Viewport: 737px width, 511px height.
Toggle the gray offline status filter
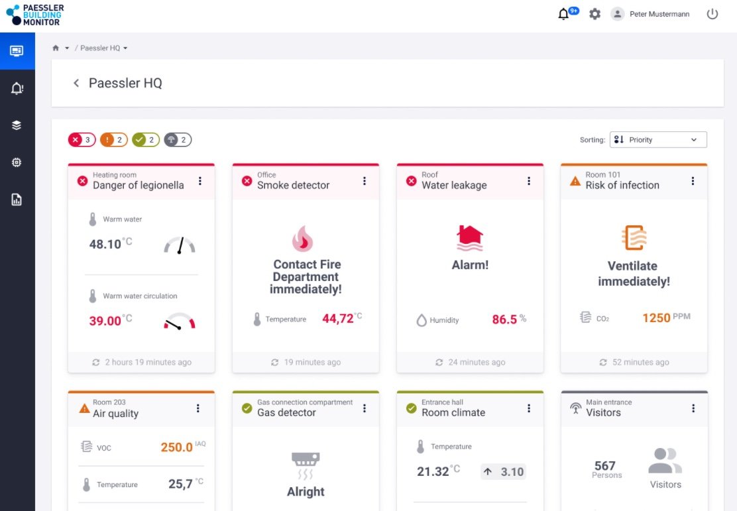point(178,140)
